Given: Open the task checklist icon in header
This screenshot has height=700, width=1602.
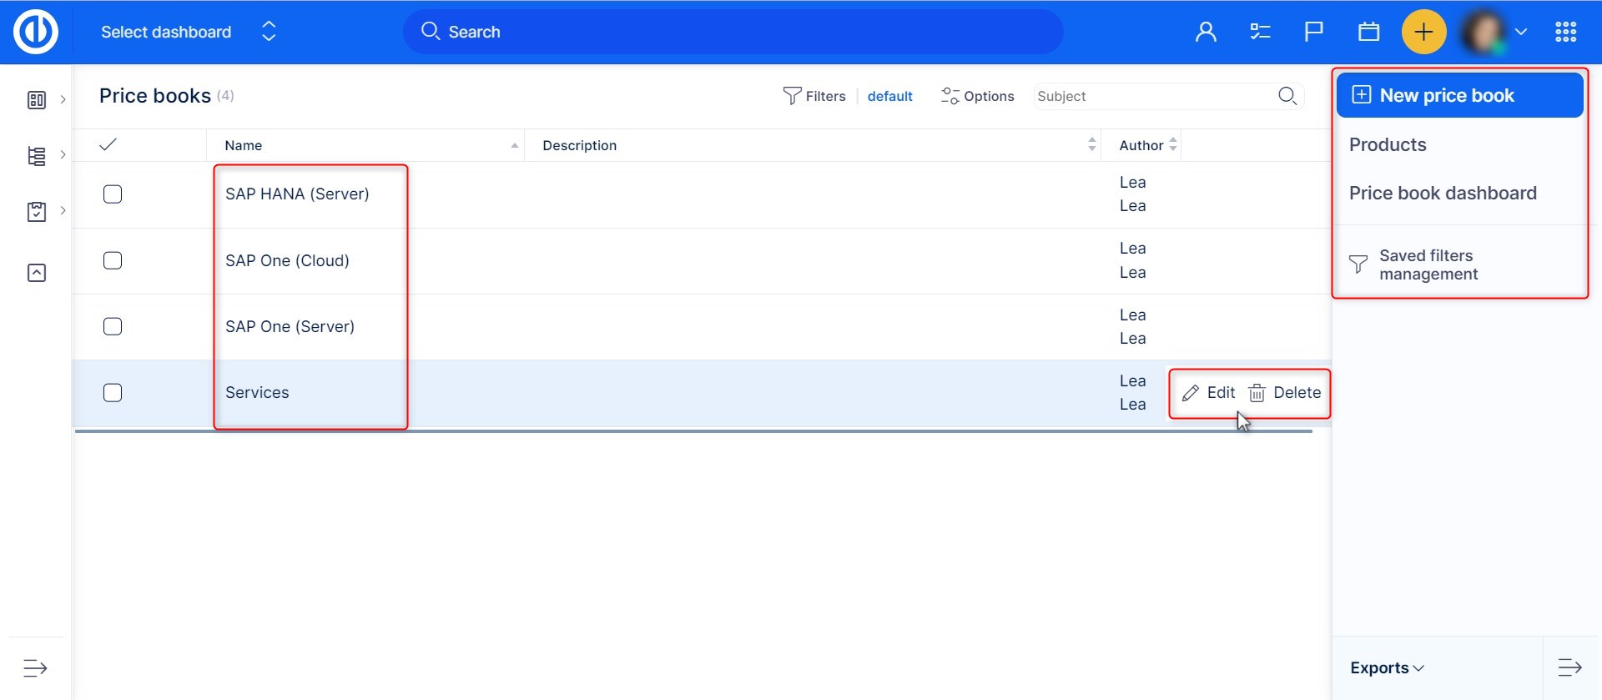Looking at the screenshot, I should [x=1260, y=32].
